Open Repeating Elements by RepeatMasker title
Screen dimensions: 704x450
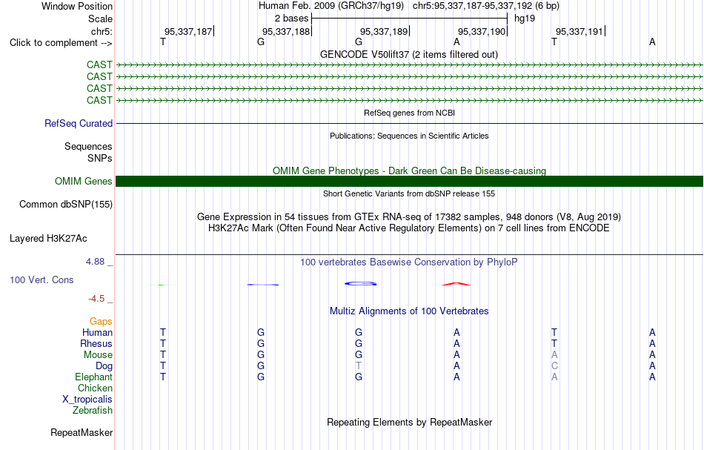pos(409,422)
